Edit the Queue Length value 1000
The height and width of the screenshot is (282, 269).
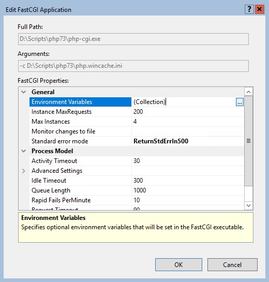[x=188, y=190]
